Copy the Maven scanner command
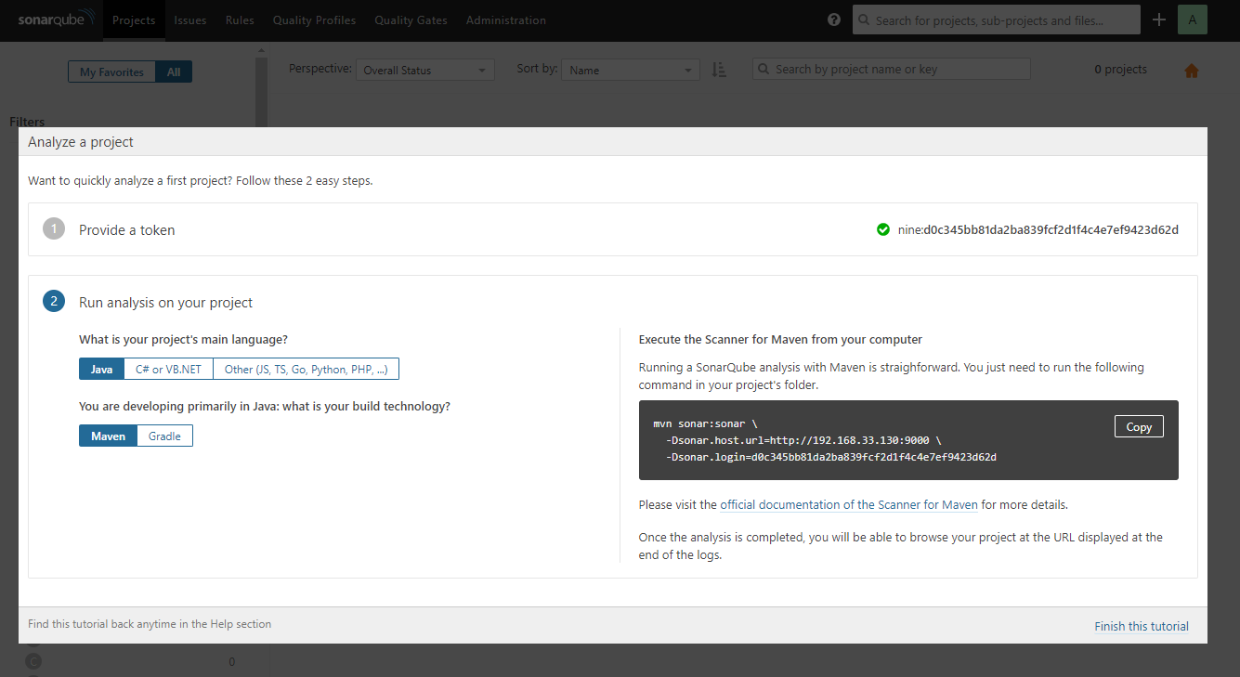 [1139, 426]
